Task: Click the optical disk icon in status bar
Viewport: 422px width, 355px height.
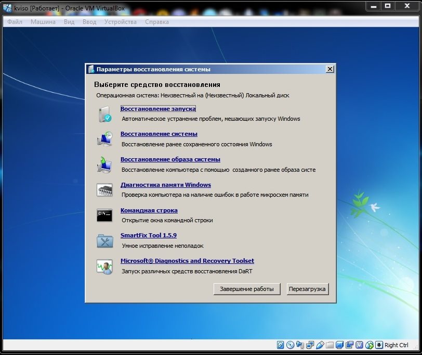Action: [290, 345]
